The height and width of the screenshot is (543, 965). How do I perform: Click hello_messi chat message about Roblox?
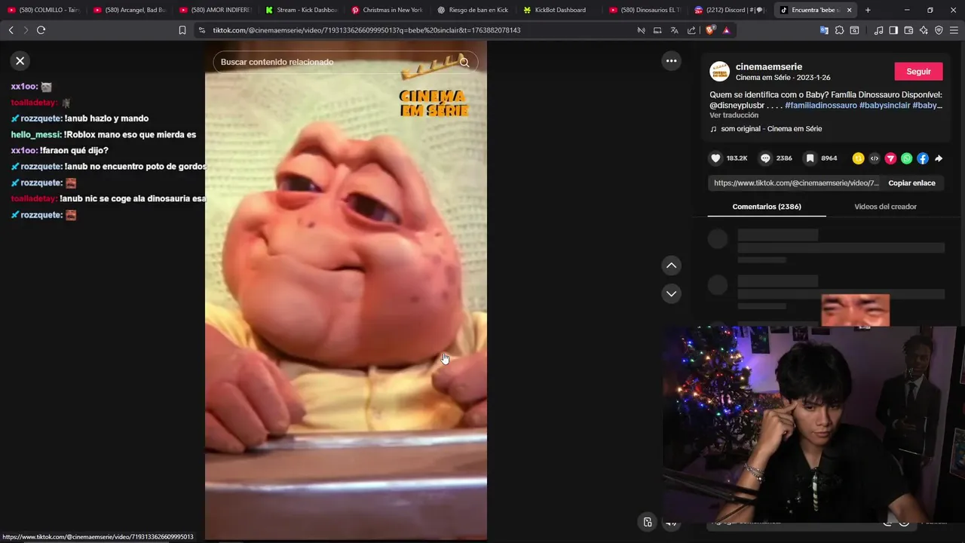tap(103, 134)
